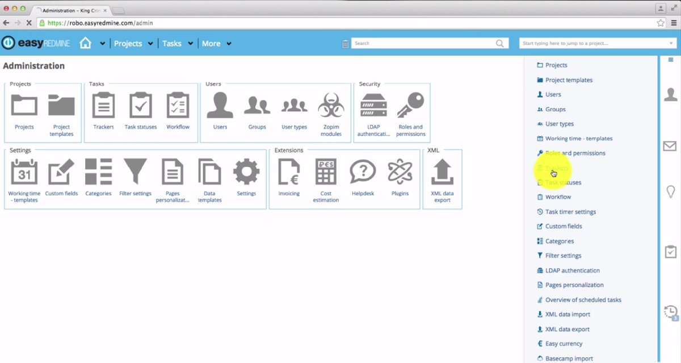Click the home icon in top navigation
The width and height of the screenshot is (681, 363).
[x=85, y=43]
